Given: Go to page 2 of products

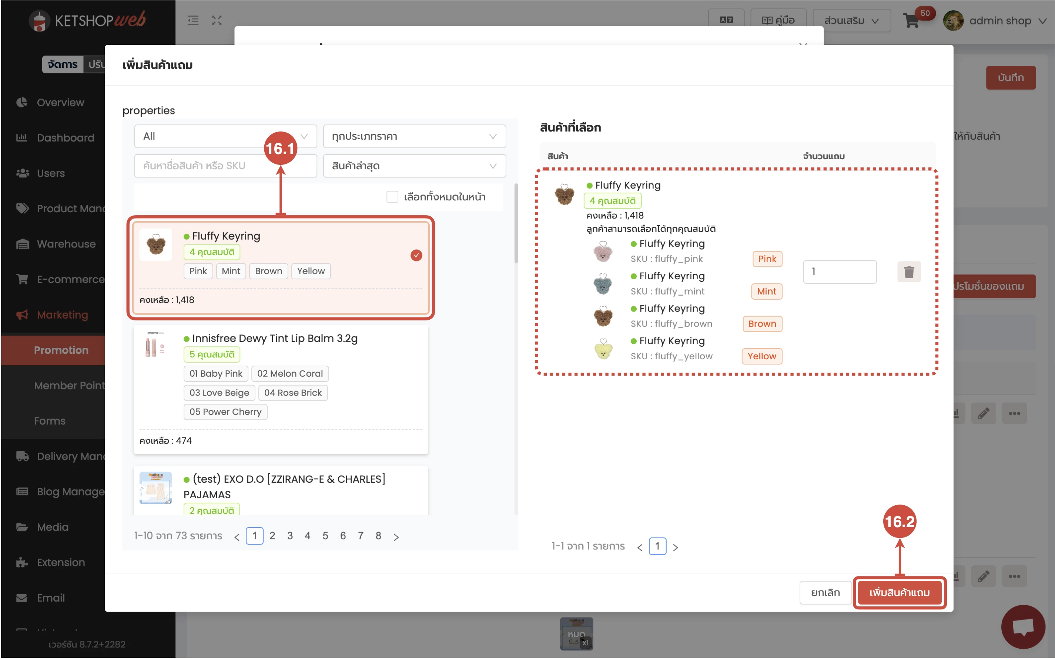Looking at the screenshot, I should (x=272, y=536).
